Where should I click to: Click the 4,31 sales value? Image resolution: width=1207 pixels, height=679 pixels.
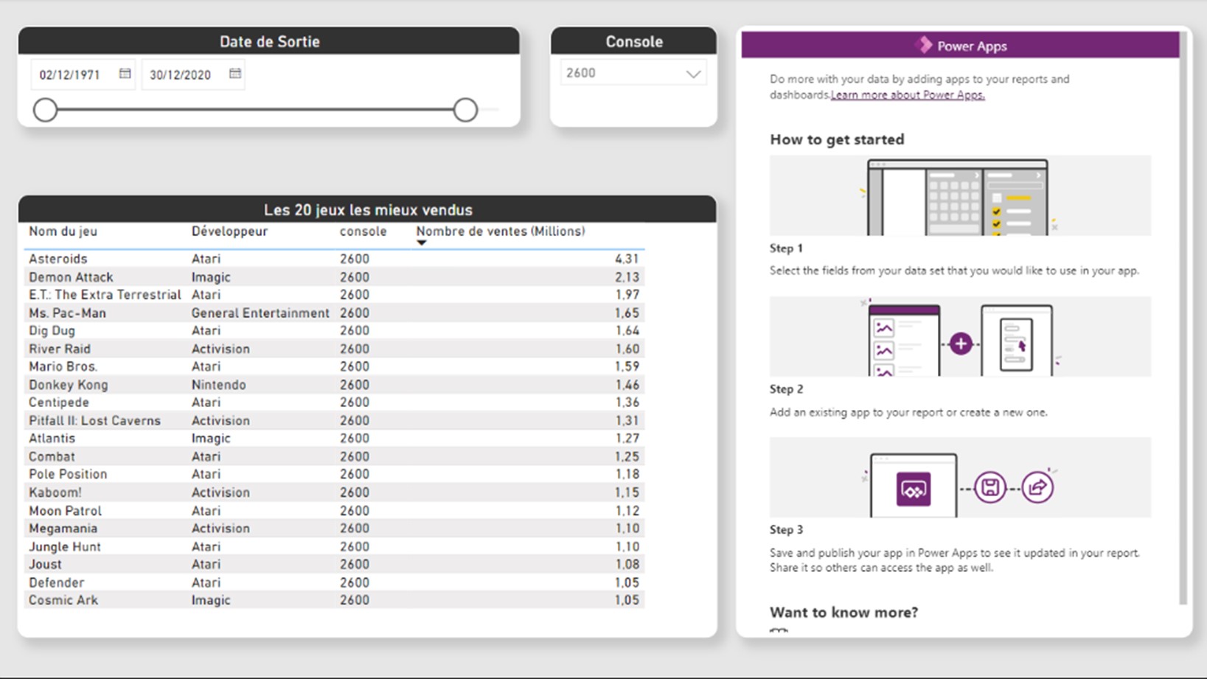click(627, 260)
